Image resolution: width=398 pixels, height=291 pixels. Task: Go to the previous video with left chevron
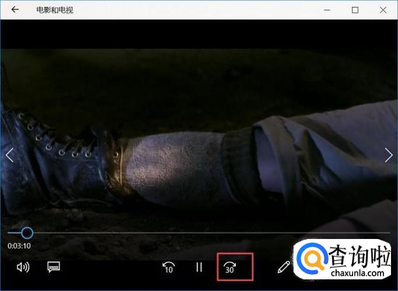(10, 155)
